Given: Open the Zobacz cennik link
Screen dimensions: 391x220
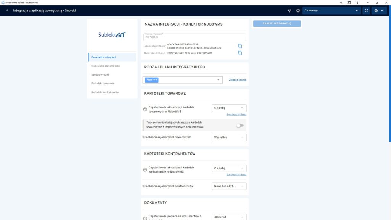Looking at the screenshot, I should (x=238, y=80).
